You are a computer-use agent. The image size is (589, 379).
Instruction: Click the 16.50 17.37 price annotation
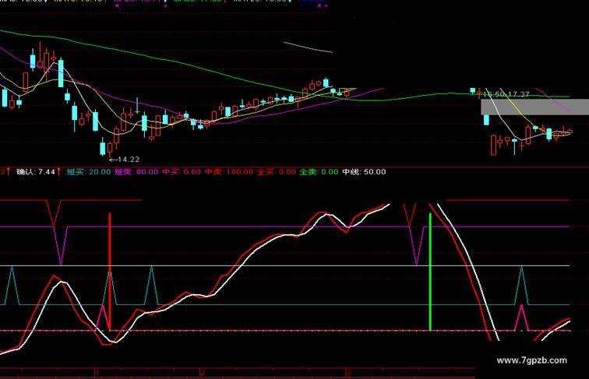tap(506, 94)
